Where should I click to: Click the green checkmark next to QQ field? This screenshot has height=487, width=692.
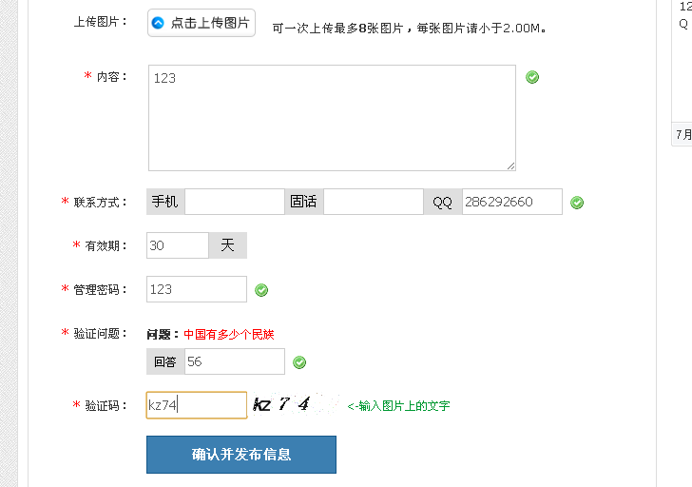577,203
